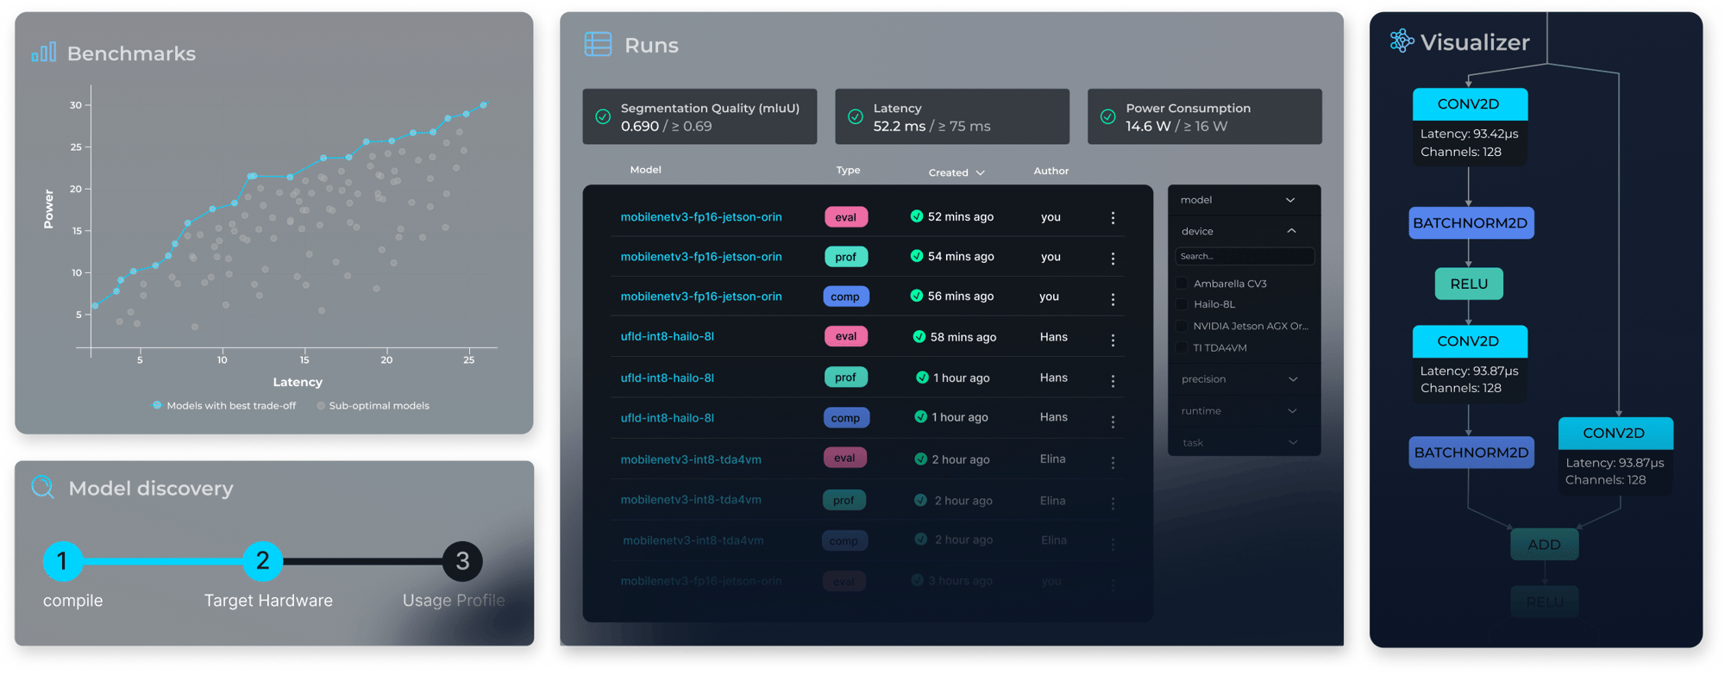
Task: Toggle the NVIDIA Jetson AGX Orin checkbox
Action: click(1182, 326)
